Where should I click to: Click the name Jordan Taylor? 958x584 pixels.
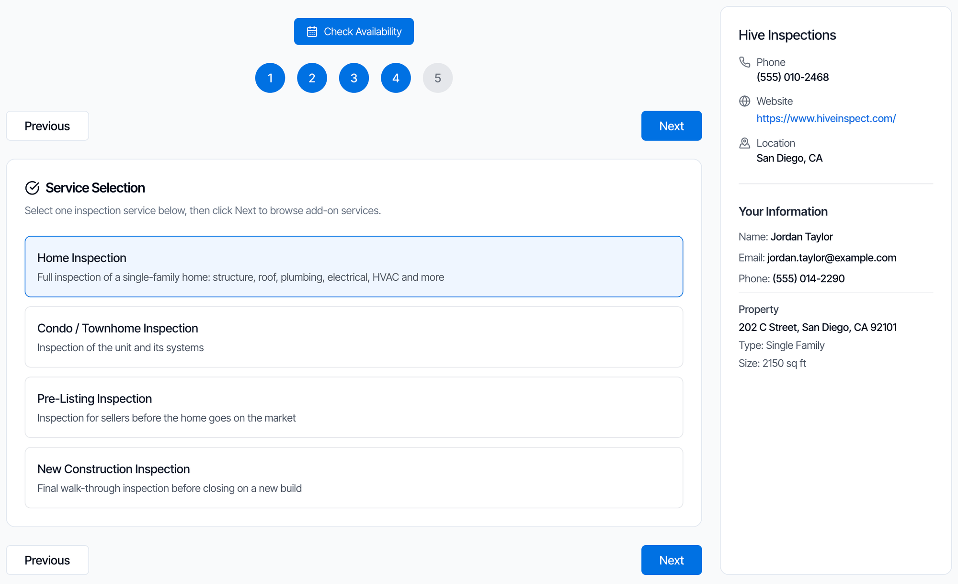pos(801,237)
